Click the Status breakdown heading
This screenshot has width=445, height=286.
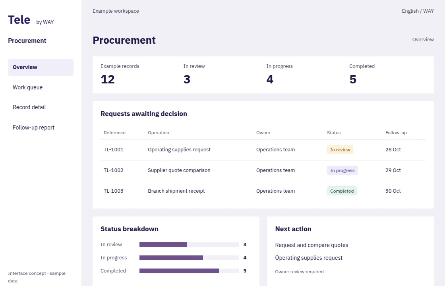pos(130,229)
